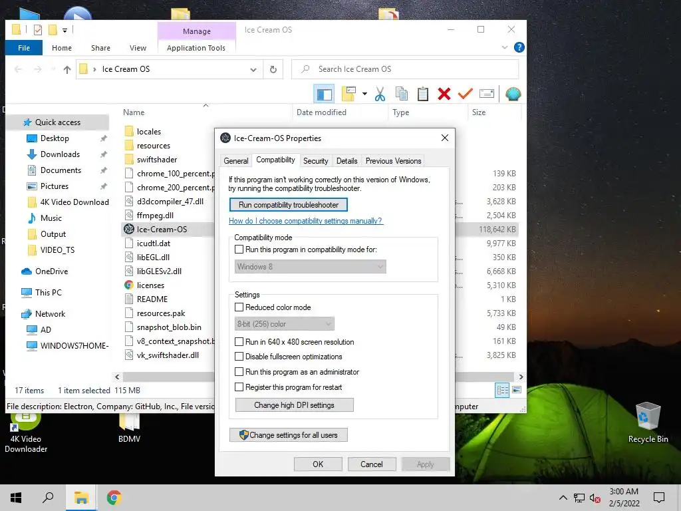Click the shell globe icon in toolbar

coord(513,94)
